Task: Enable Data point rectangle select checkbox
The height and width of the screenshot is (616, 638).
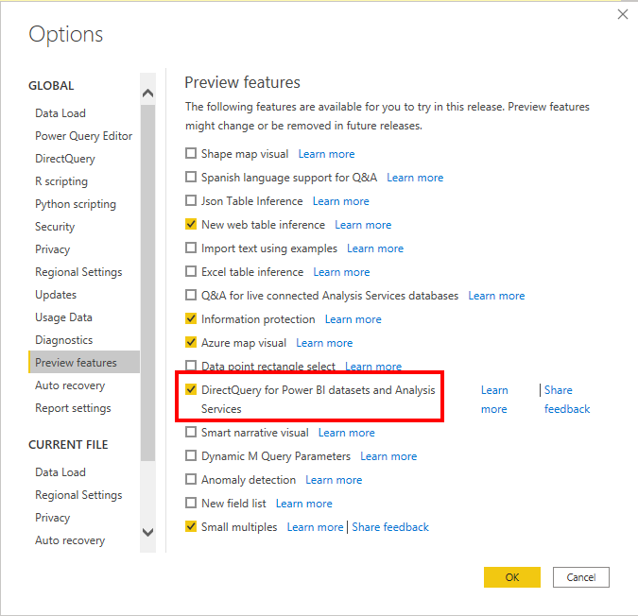Action: point(191,365)
